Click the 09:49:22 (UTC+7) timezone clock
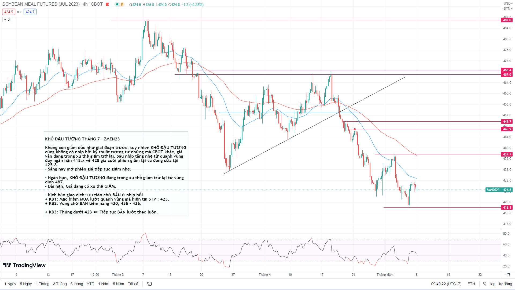The height and width of the screenshot is (290, 515). pyautogui.click(x=446, y=284)
